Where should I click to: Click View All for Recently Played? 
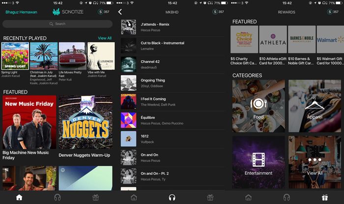pyautogui.click(x=105, y=38)
